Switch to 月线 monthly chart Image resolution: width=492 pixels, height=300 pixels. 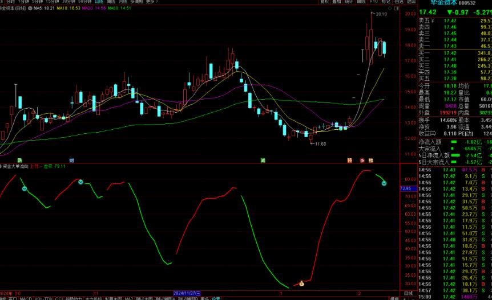coord(123,2)
